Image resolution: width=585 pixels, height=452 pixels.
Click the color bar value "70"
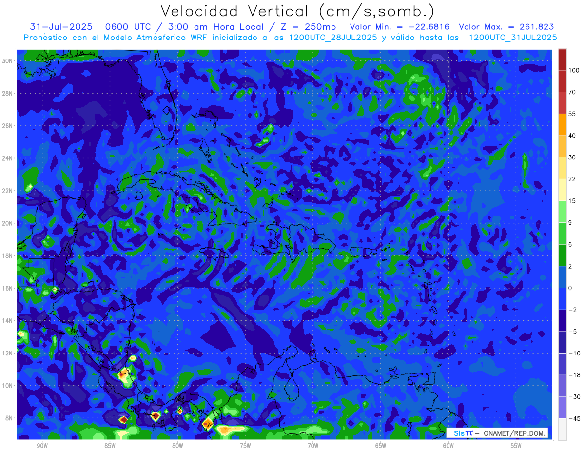point(572,92)
